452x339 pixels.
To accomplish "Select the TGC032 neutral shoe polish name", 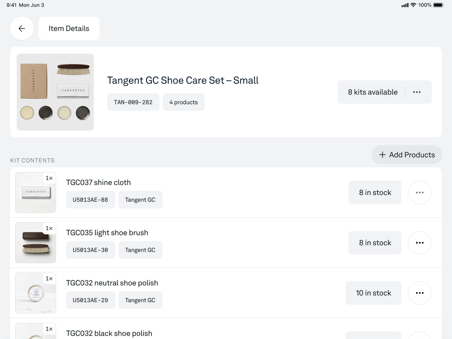I will pyautogui.click(x=112, y=283).
